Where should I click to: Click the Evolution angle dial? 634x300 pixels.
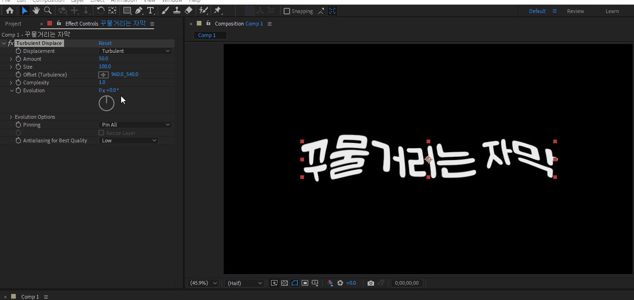pos(107,103)
